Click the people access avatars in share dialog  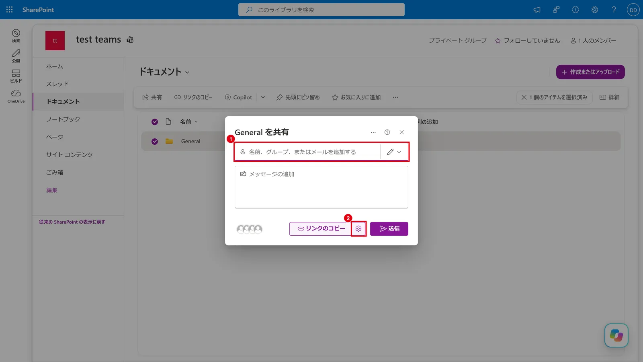point(250,229)
